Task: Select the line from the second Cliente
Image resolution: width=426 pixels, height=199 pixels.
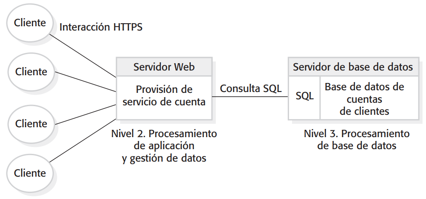Action: [x=86, y=81]
